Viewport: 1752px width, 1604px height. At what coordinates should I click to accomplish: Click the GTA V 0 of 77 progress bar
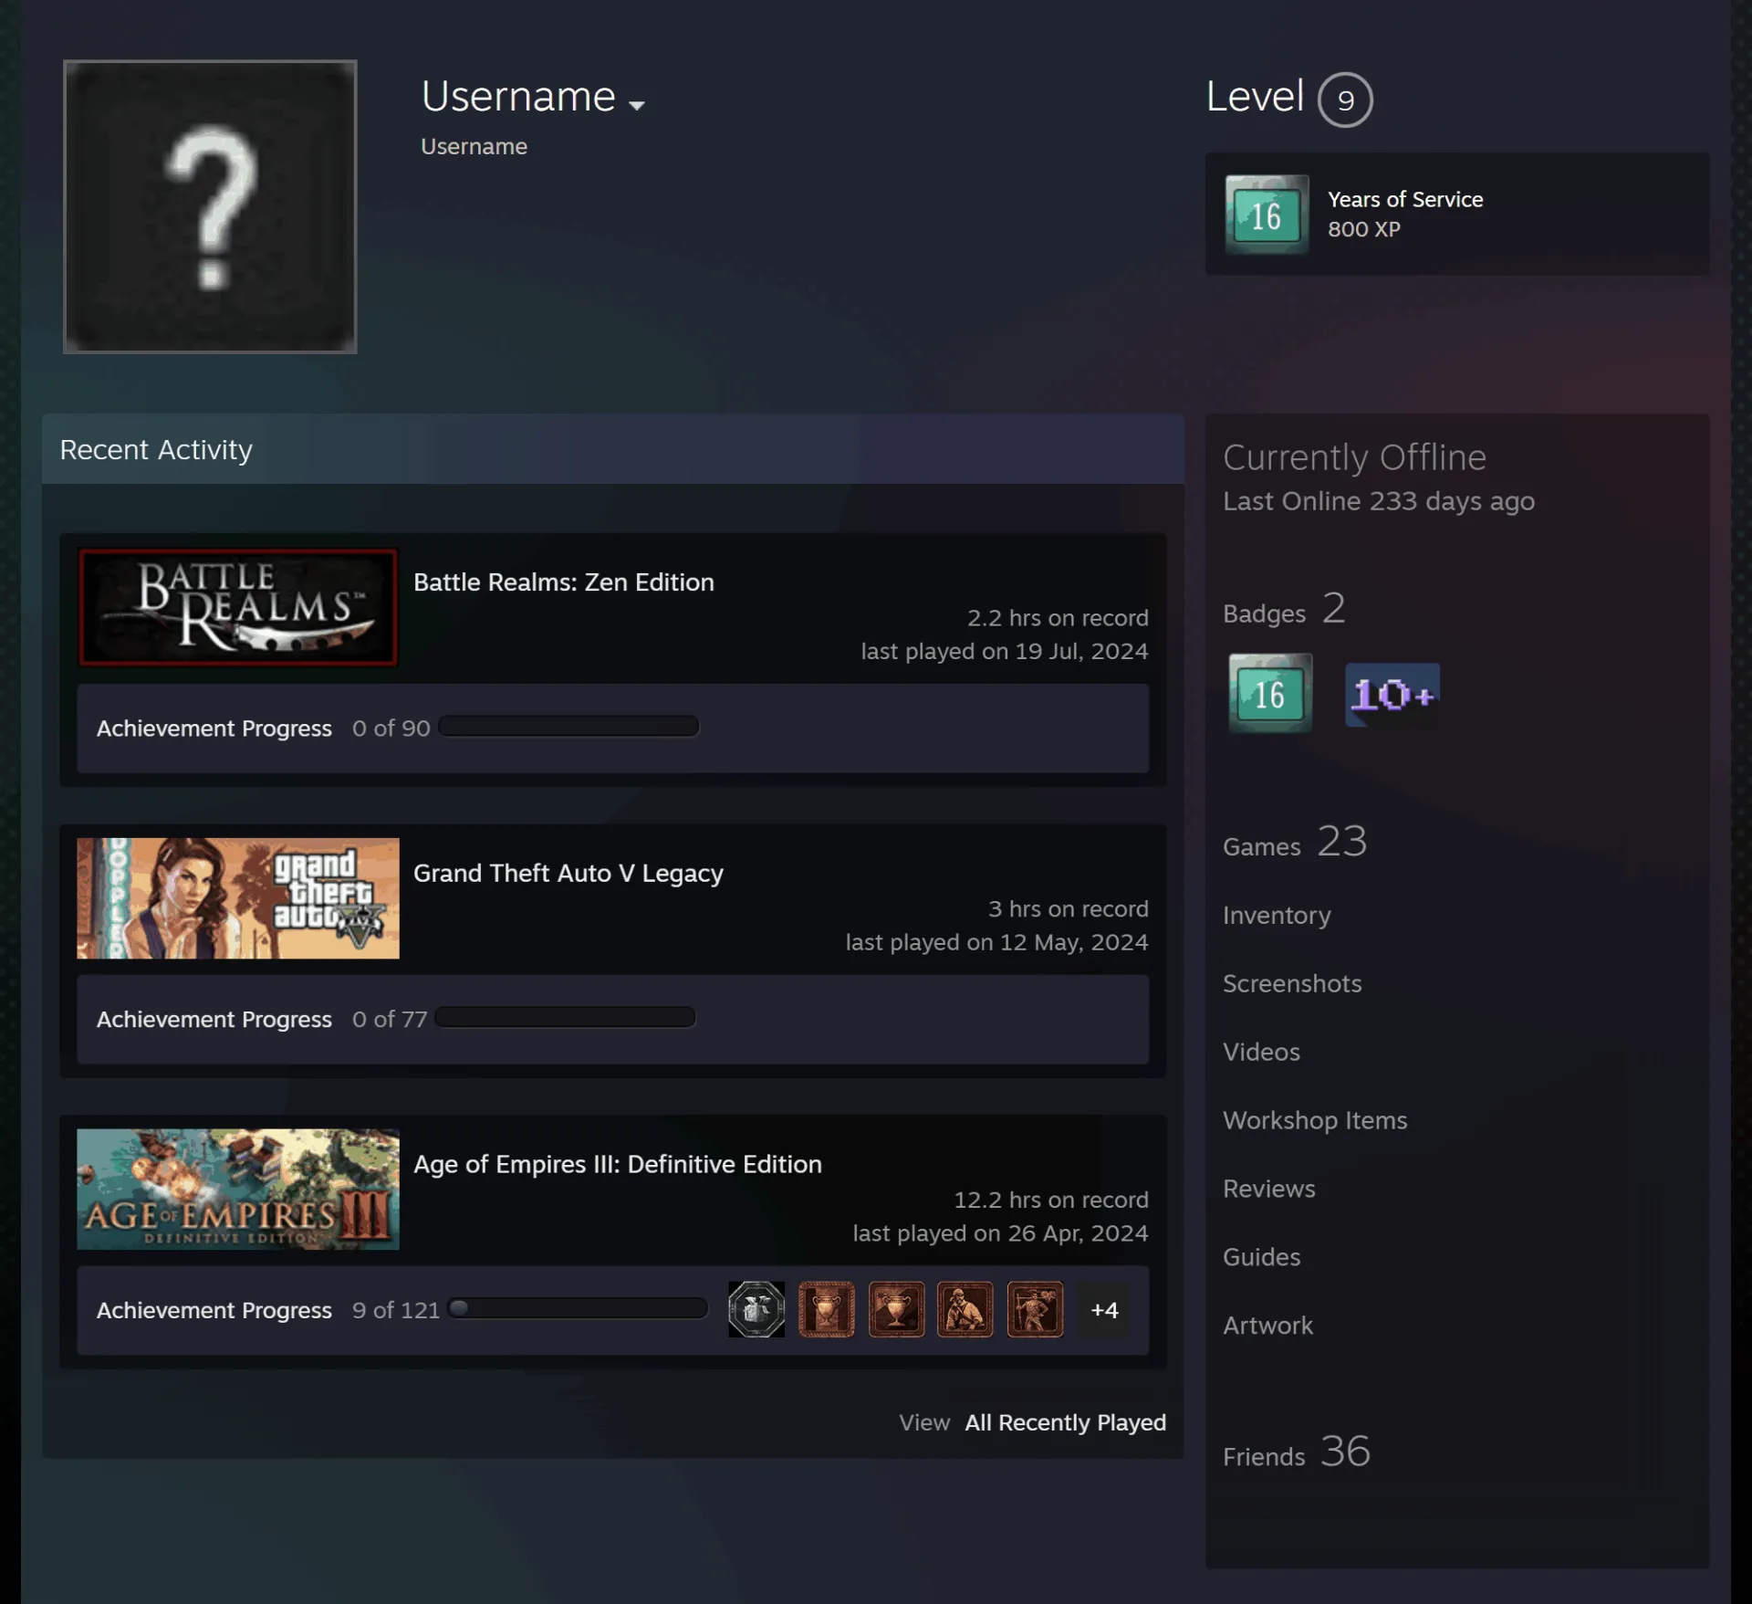click(566, 1017)
